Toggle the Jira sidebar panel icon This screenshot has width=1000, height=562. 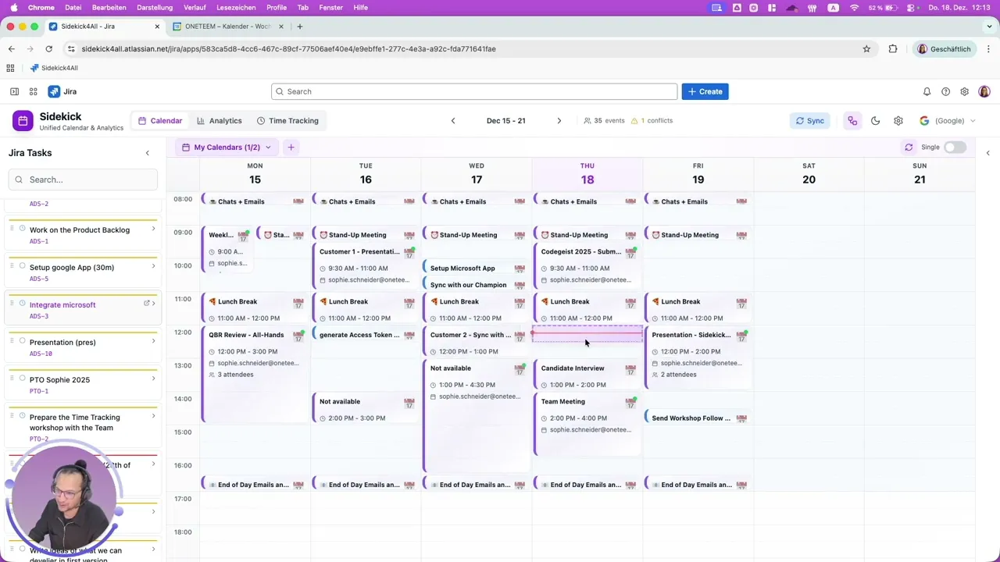click(14, 91)
